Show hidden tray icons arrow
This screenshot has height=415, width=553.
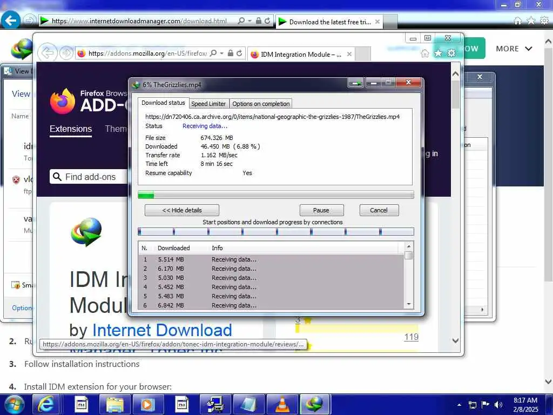click(459, 405)
